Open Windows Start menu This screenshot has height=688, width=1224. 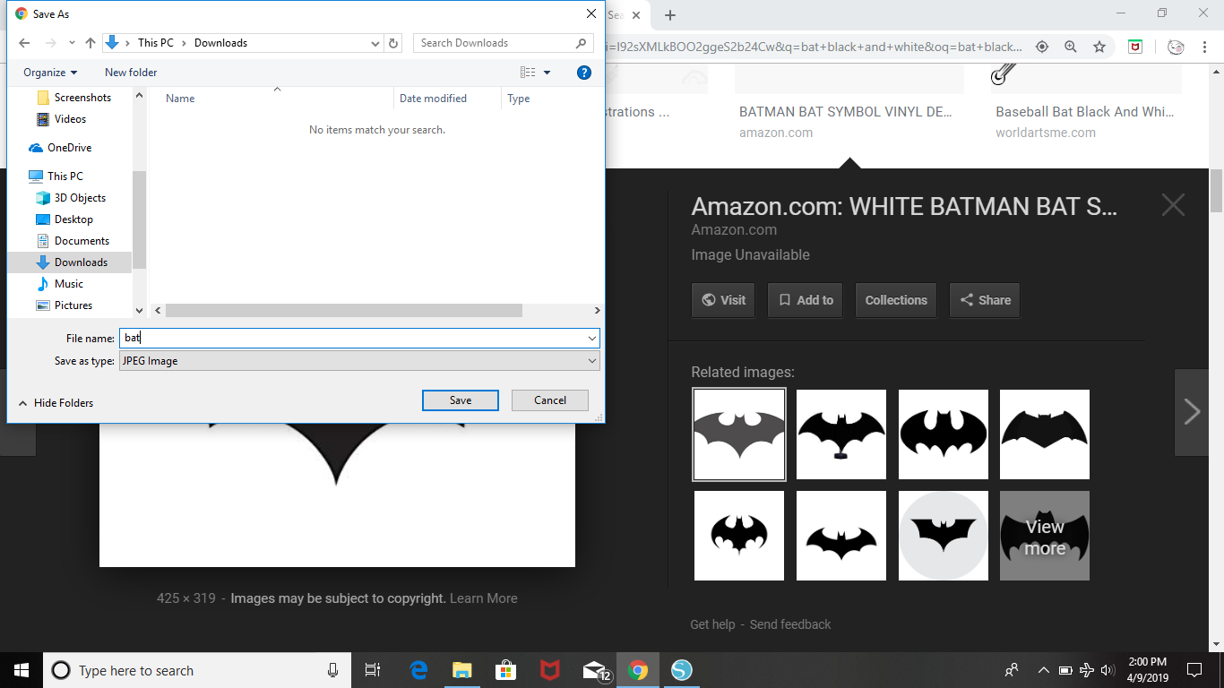point(22,670)
